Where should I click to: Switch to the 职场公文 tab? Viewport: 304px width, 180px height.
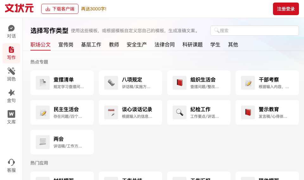[x=41, y=45]
